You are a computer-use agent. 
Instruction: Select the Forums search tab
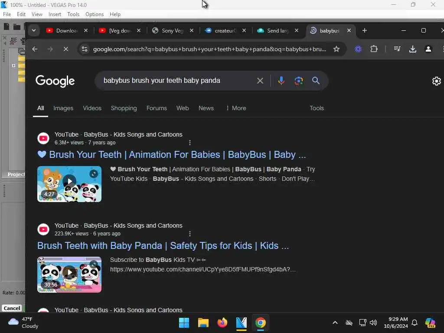(157, 108)
